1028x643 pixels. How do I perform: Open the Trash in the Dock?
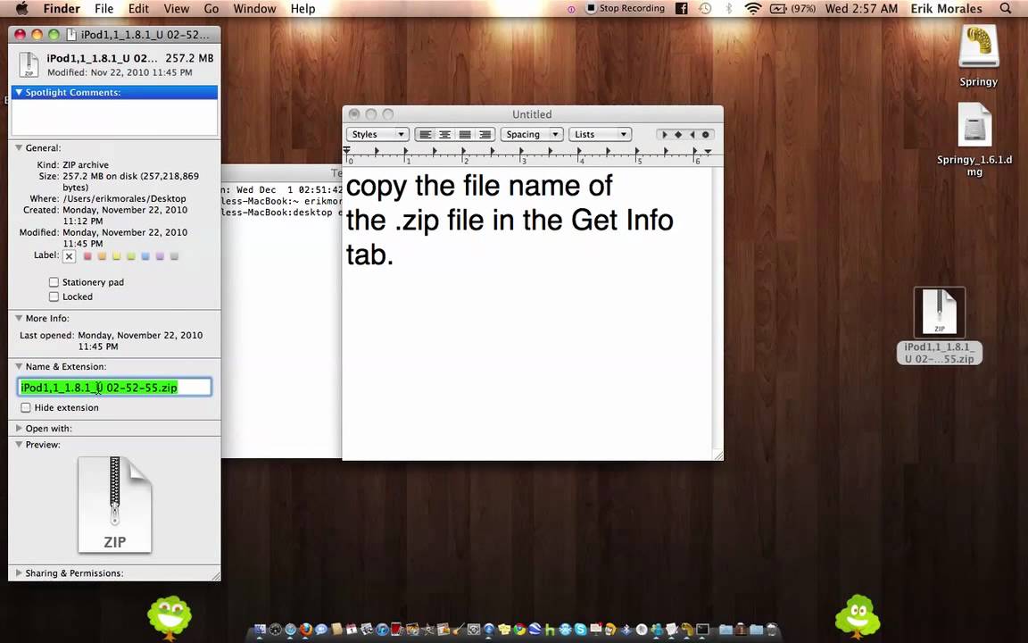point(772,630)
